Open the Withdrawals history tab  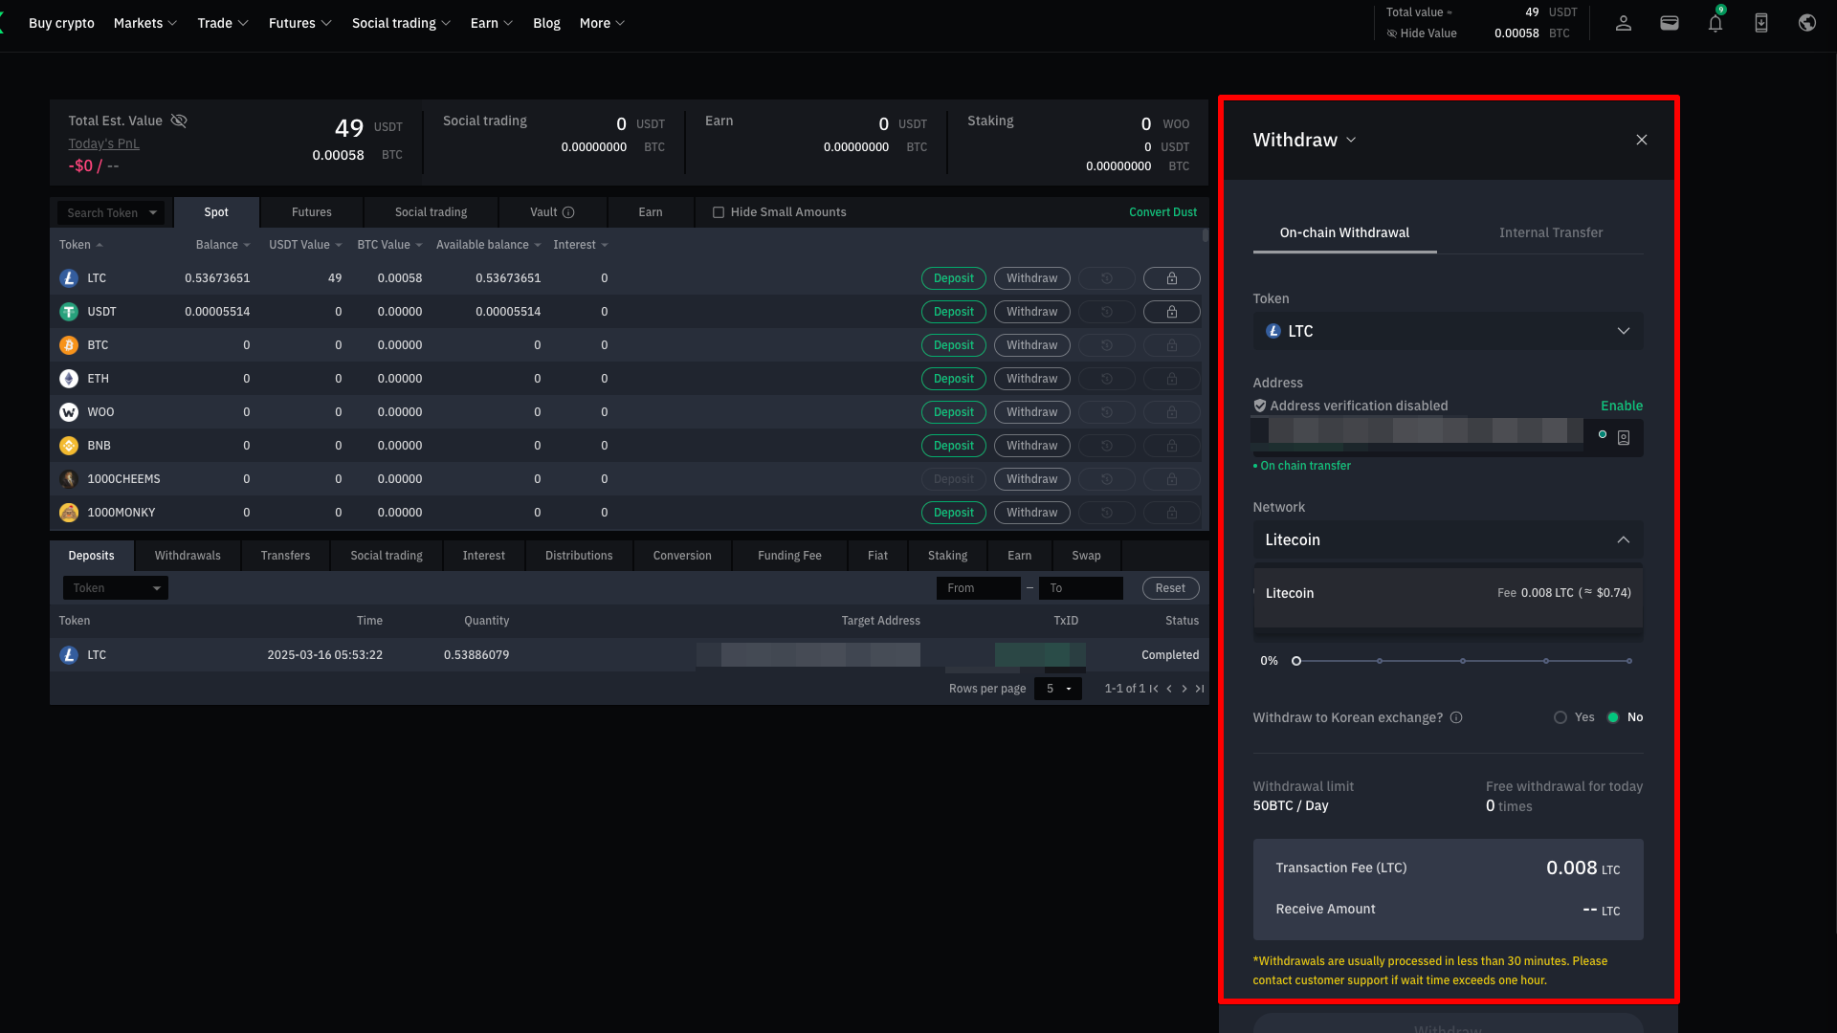[188, 556]
